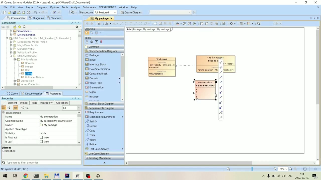Collapse the PrimitiveTypes node
Viewport: 321px width, 180px height.
15,59
